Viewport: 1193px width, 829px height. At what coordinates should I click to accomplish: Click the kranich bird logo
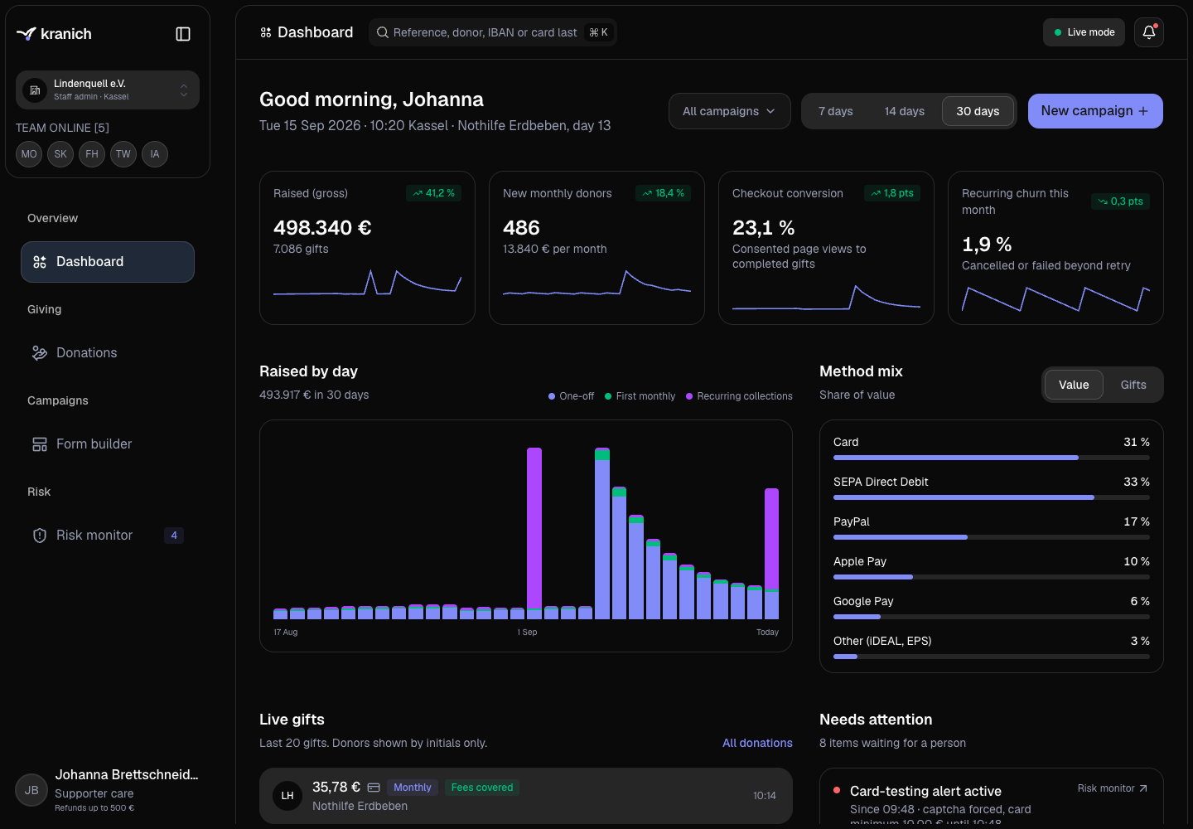(x=27, y=34)
